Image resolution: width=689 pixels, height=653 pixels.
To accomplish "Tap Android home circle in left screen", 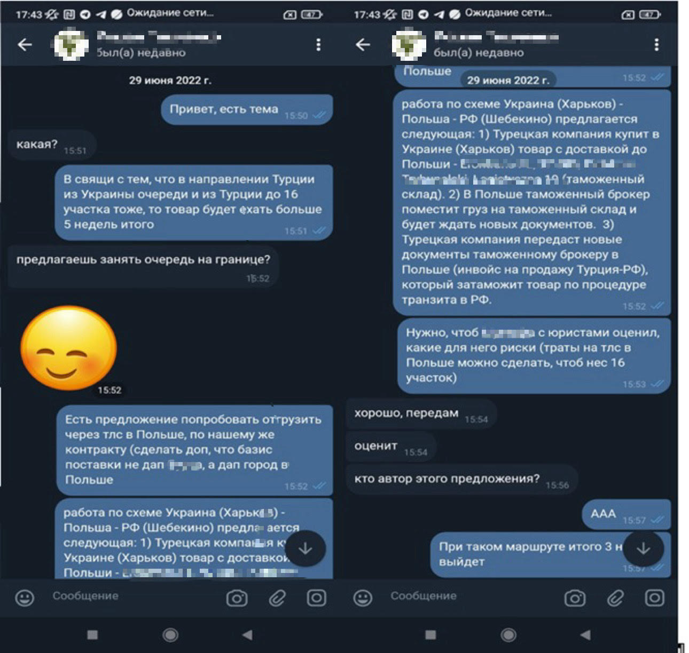I will click(x=170, y=635).
